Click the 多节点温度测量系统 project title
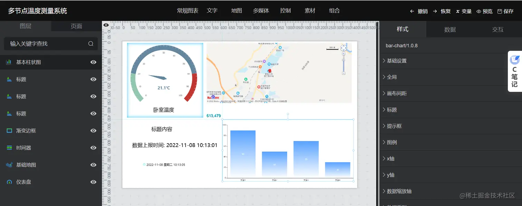This screenshot has height=206, width=522. pos(38,11)
